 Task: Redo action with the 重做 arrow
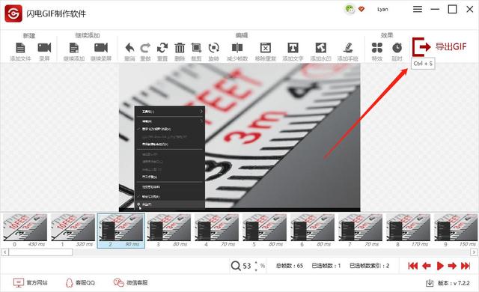click(145, 48)
